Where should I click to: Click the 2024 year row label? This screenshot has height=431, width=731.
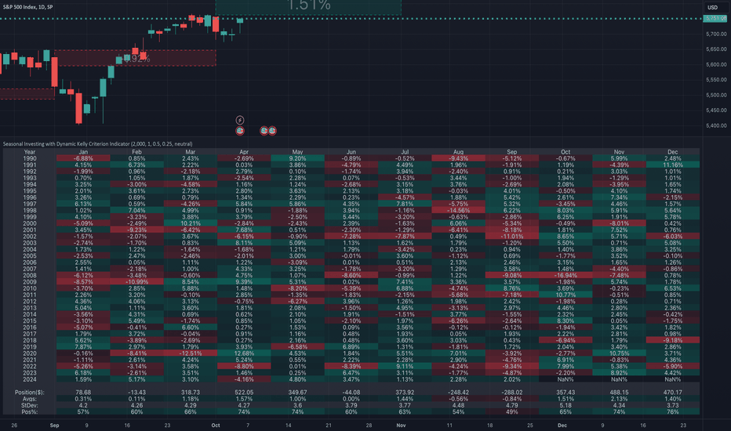(x=30, y=379)
